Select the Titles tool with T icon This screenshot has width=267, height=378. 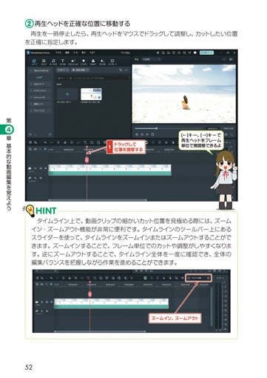(x=63, y=62)
